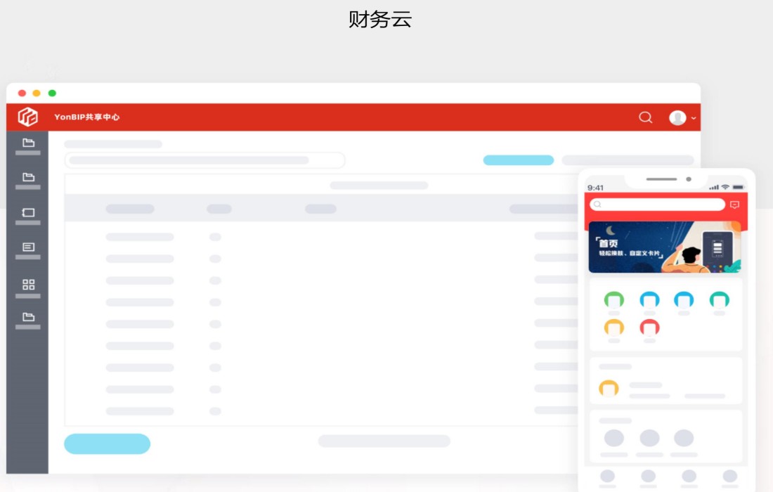
Task: Tap the orange icon in phone list card
Action: [x=608, y=388]
